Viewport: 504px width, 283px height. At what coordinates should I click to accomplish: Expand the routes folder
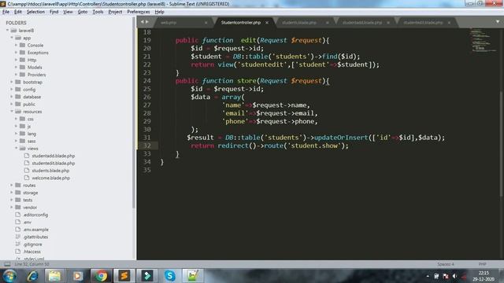pyautogui.click(x=12, y=186)
